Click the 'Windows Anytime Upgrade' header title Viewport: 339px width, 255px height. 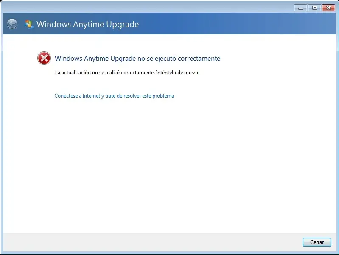point(87,24)
